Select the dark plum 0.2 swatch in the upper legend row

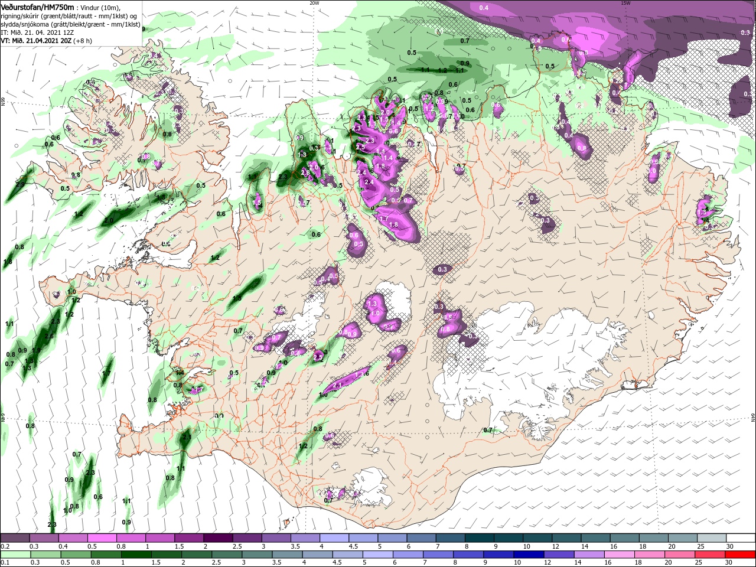[x=15, y=538]
